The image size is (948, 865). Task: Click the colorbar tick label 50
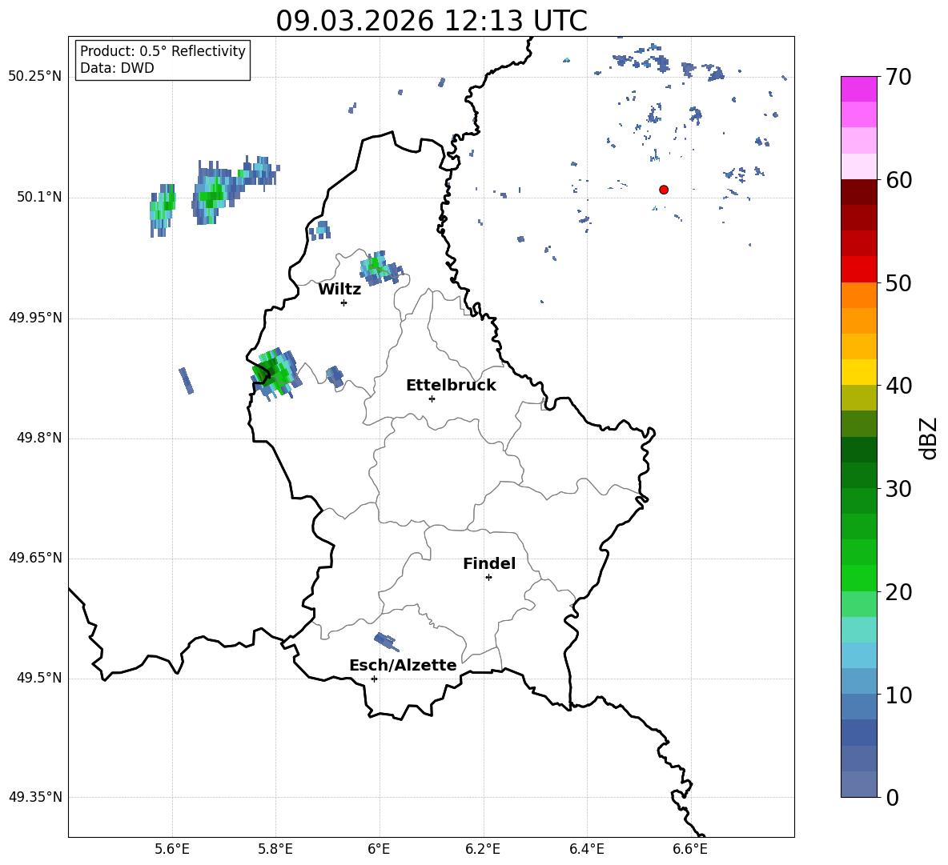pos(898,282)
